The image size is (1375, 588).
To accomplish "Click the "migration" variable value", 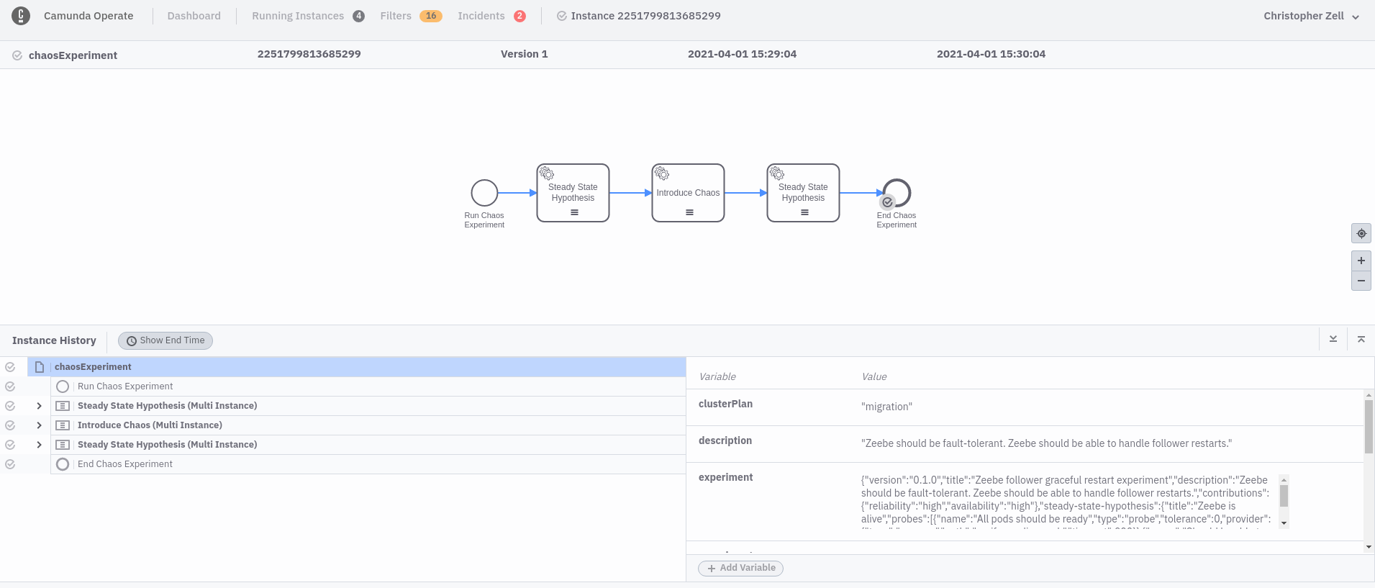I will (x=886, y=407).
